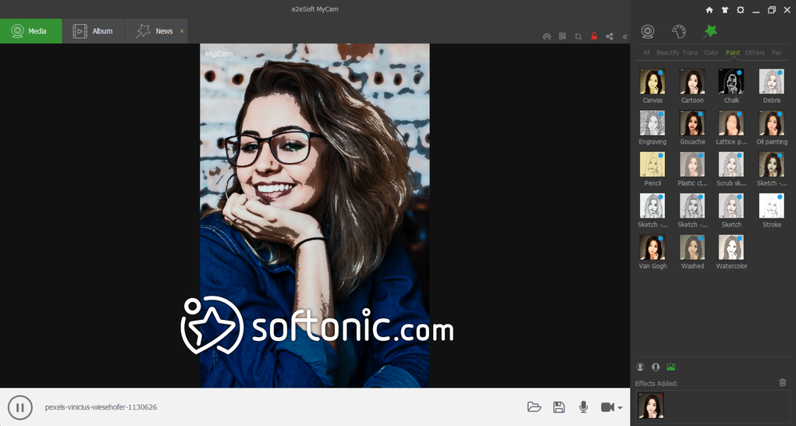Open the webcam source panel icon
Image resolution: width=796 pixels, height=426 pixels.
click(647, 31)
